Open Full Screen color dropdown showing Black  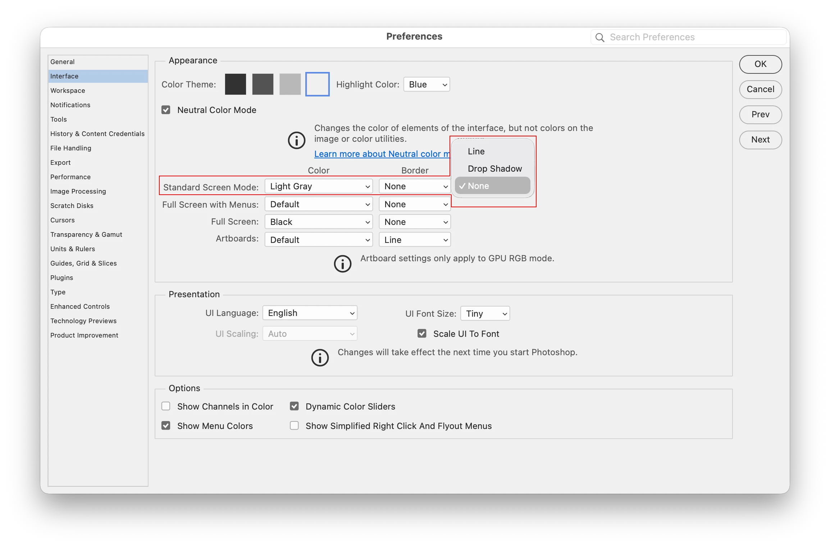[x=319, y=222]
